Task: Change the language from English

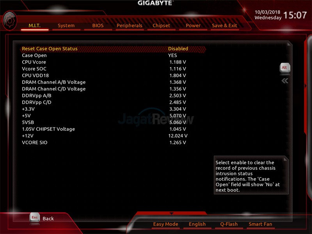Action: click(197, 224)
